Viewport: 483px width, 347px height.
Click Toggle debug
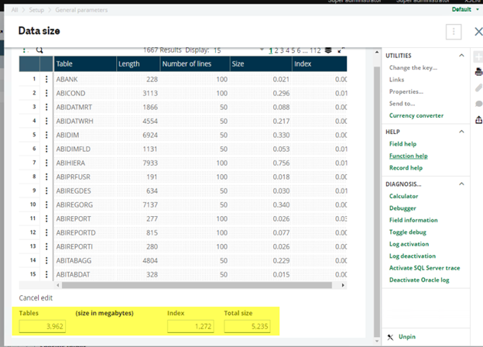tap(407, 232)
